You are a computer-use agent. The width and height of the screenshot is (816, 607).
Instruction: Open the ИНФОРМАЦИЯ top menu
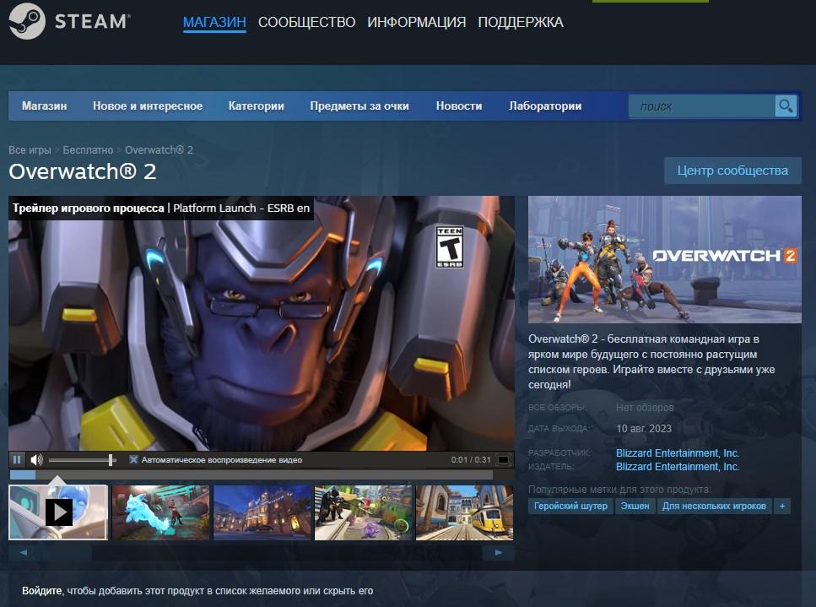(x=416, y=23)
